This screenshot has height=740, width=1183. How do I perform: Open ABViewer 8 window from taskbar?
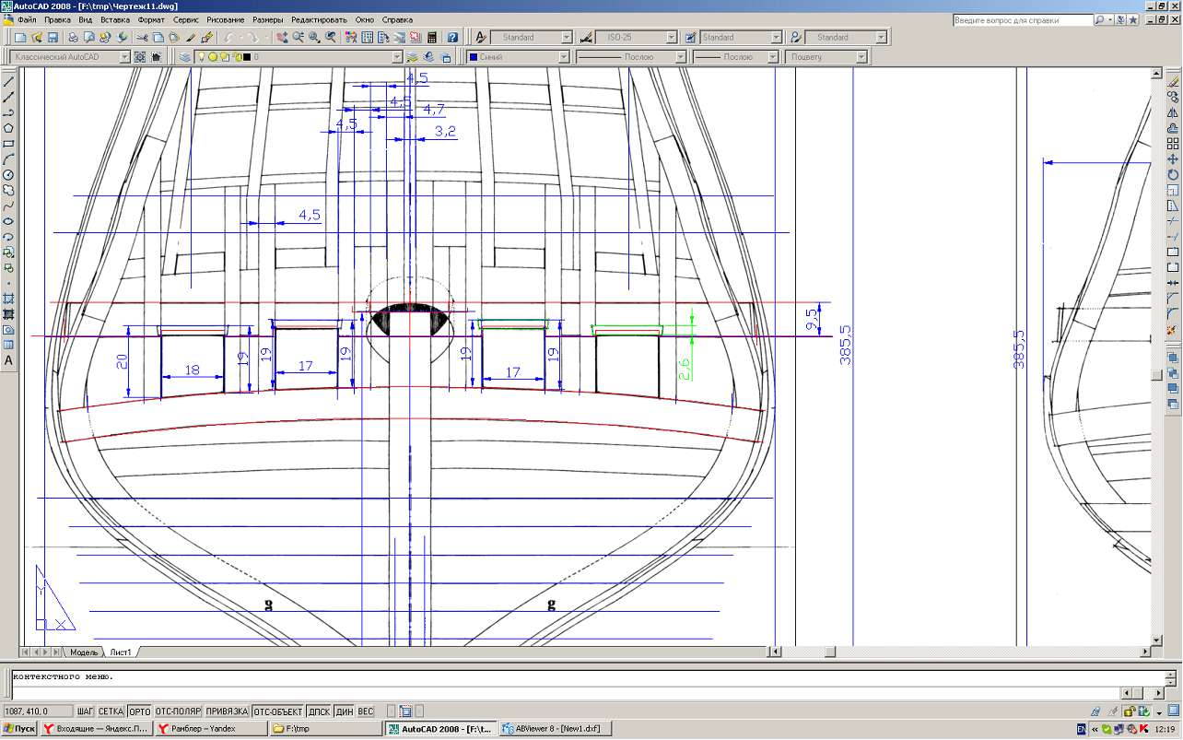pyautogui.click(x=556, y=728)
